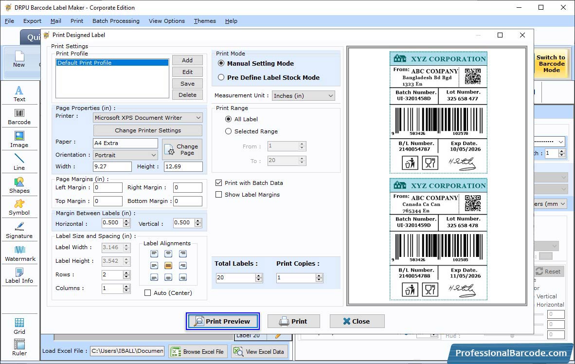Click the Change Page button

coord(182,149)
